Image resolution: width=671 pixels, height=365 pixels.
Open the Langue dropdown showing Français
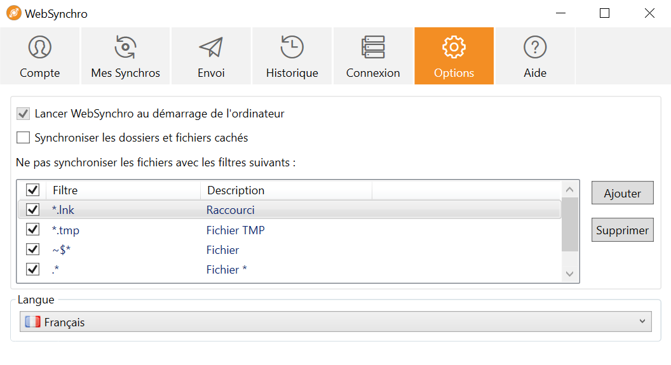point(335,322)
